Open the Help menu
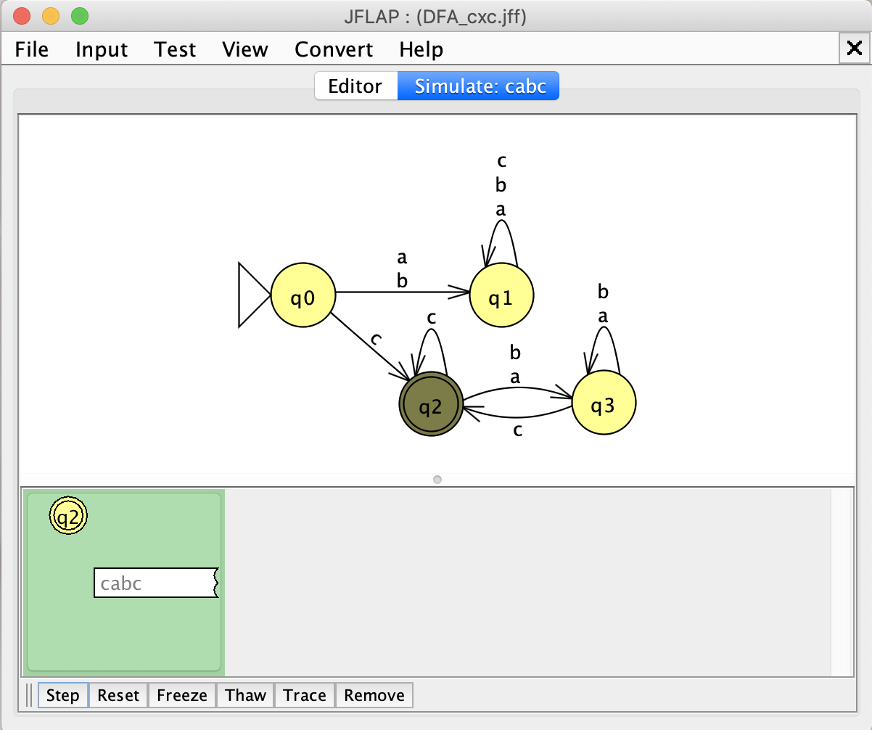Screen dimensions: 872x730 coord(421,49)
